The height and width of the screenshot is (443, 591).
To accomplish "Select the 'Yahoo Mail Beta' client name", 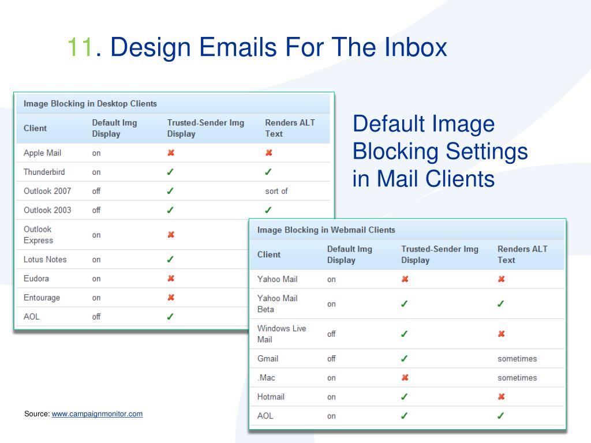I will pos(278,303).
